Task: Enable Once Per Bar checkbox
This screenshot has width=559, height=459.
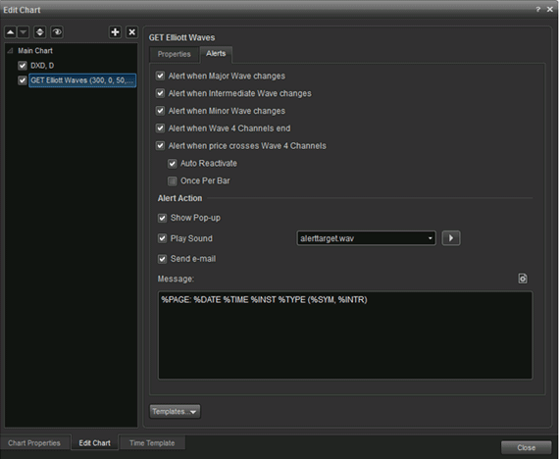Action: tap(173, 181)
